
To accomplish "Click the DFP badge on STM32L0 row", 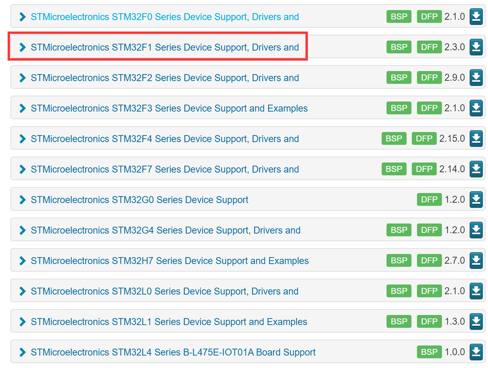I will click(x=429, y=291).
